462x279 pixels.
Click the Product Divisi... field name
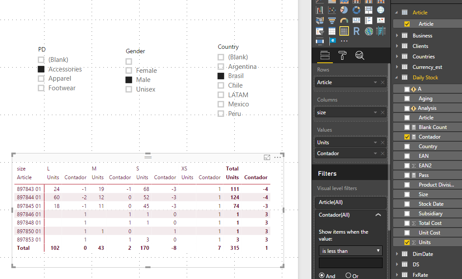436,185
